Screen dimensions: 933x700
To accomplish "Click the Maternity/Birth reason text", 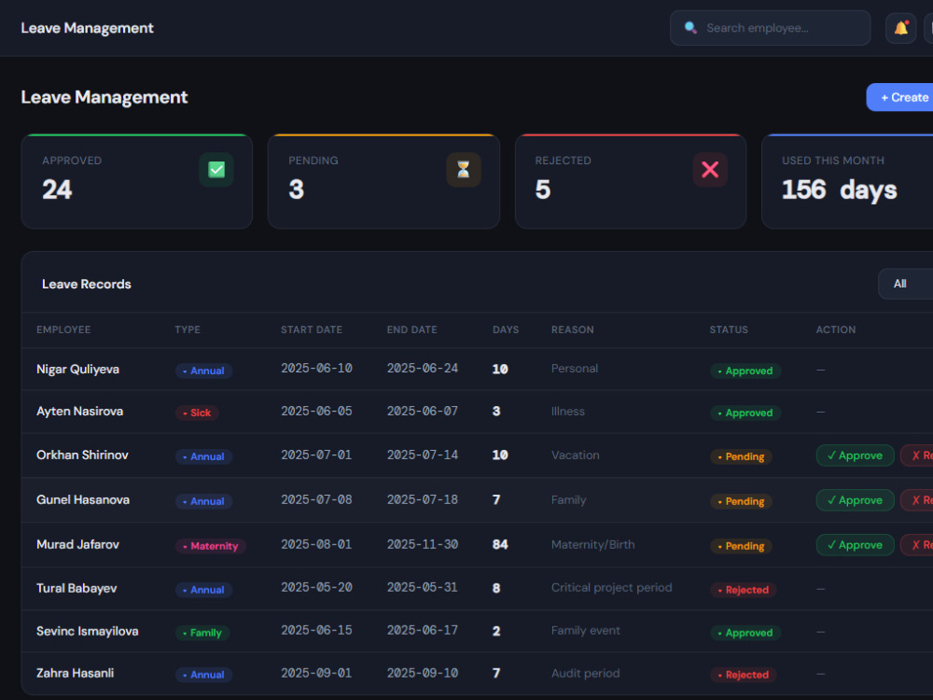I will point(593,545).
